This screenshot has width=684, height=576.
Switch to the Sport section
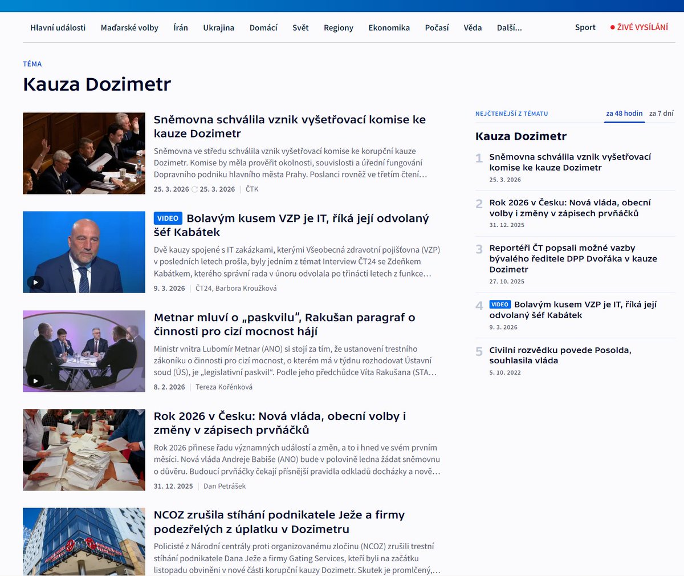pos(585,27)
